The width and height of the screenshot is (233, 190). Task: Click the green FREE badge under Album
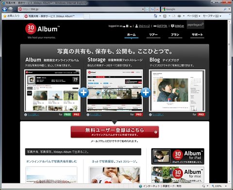[67, 115]
